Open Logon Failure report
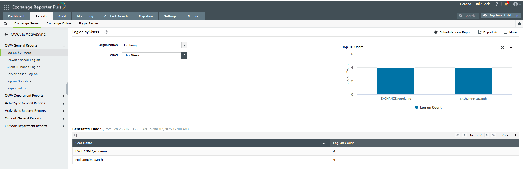The image size is (523, 169). (x=17, y=88)
